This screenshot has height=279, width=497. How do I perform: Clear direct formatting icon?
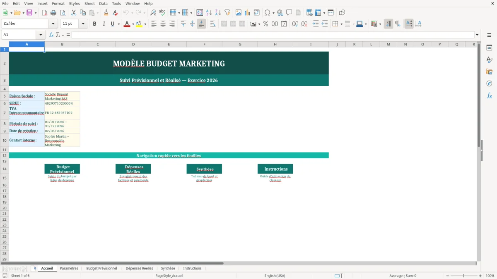(115, 13)
